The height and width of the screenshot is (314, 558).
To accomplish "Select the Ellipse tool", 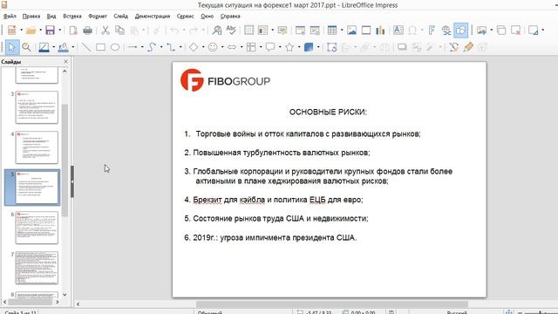I will 115,47.
